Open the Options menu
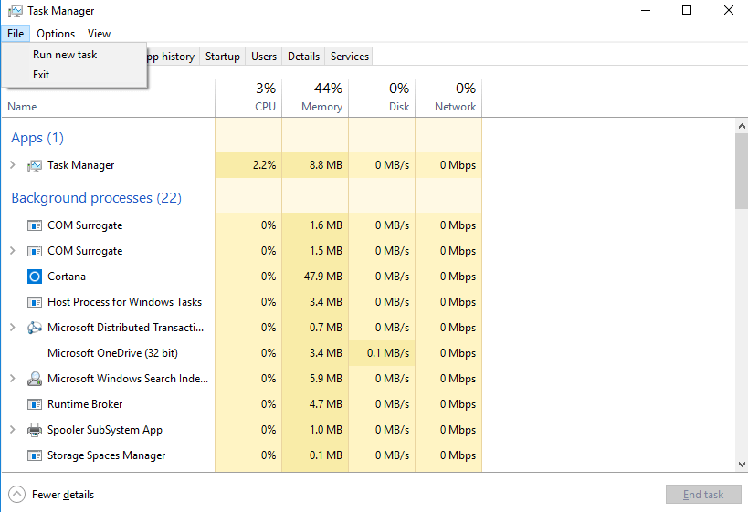The width and height of the screenshot is (748, 512). click(x=56, y=34)
